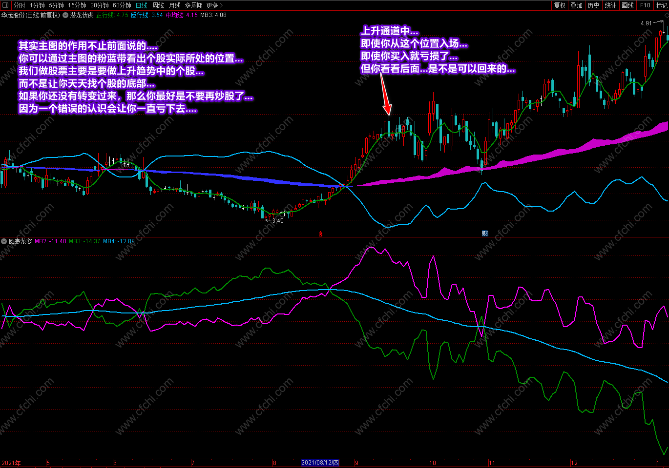Switch to 分时 intraday view
This screenshot has width=669, height=468.
tap(19, 5)
